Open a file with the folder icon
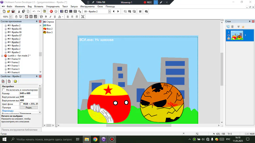255x143 pixels. pos(8,11)
